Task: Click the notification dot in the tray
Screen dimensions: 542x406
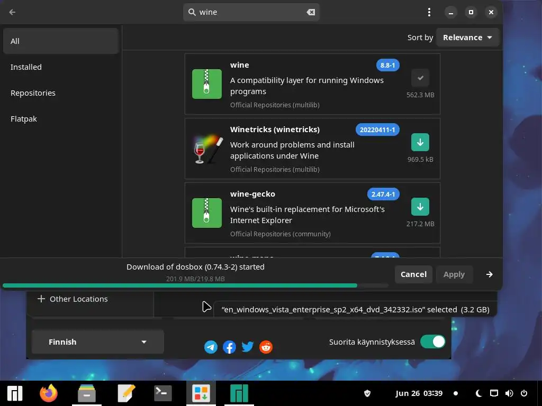Action: (456, 393)
